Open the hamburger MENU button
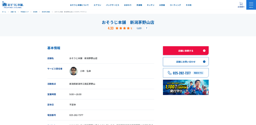This screenshot has width=256, height=125. tap(251, 5)
